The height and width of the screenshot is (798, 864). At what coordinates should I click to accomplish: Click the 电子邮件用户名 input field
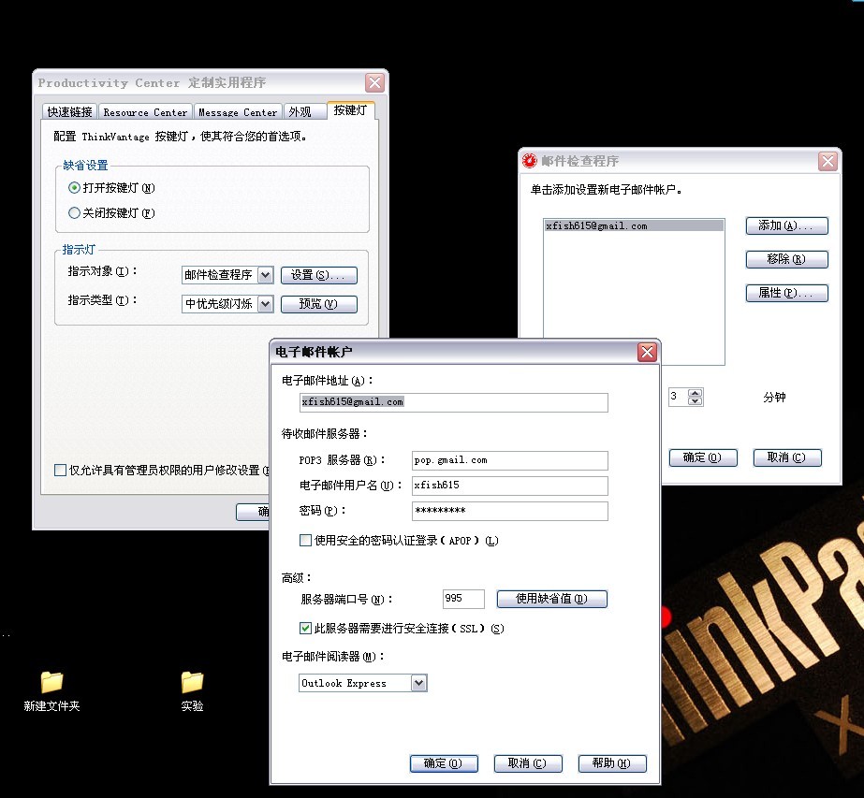click(x=509, y=486)
